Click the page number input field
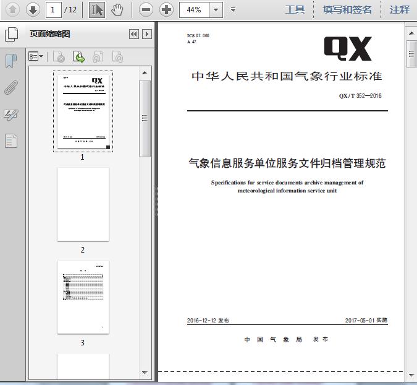This screenshot has width=417, height=385. tap(54, 10)
